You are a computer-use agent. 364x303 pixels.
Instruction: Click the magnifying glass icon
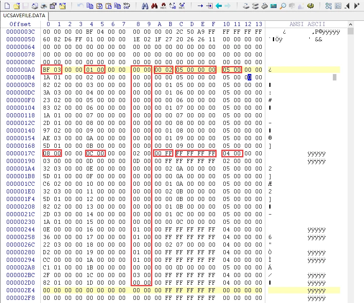(283, 6)
